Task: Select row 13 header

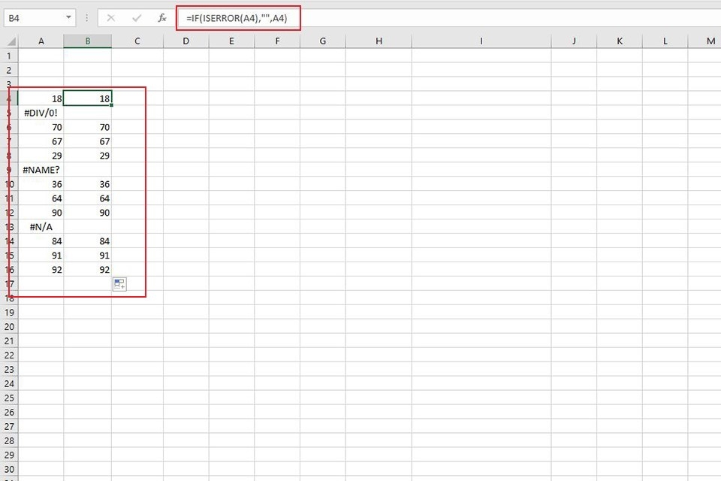Action: [x=9, y=227]
